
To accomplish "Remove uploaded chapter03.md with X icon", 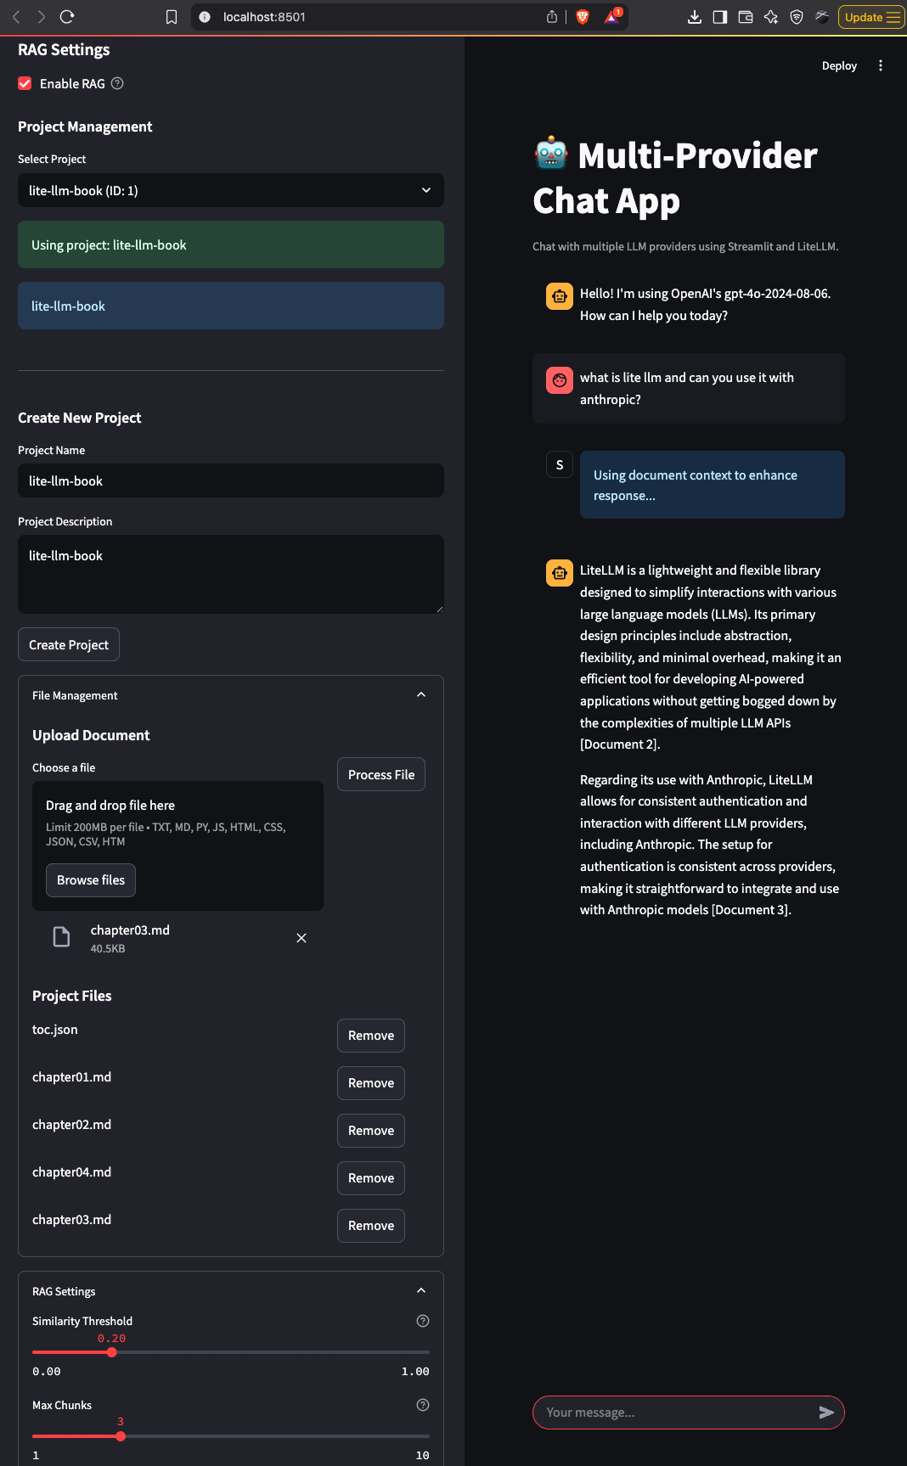I will 301,938.
